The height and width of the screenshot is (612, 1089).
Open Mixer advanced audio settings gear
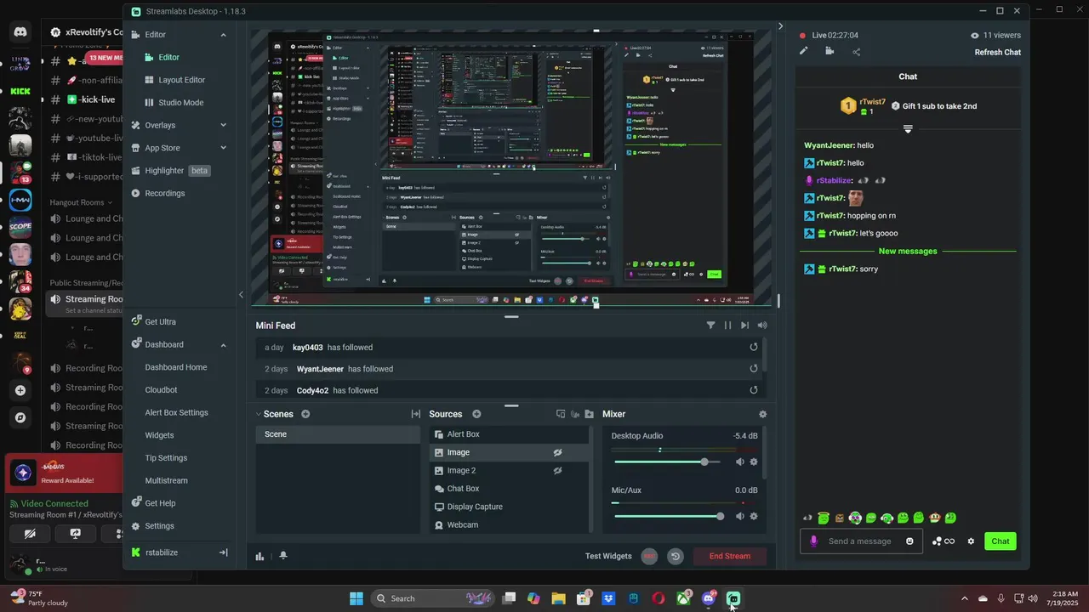tap(762, 414)
